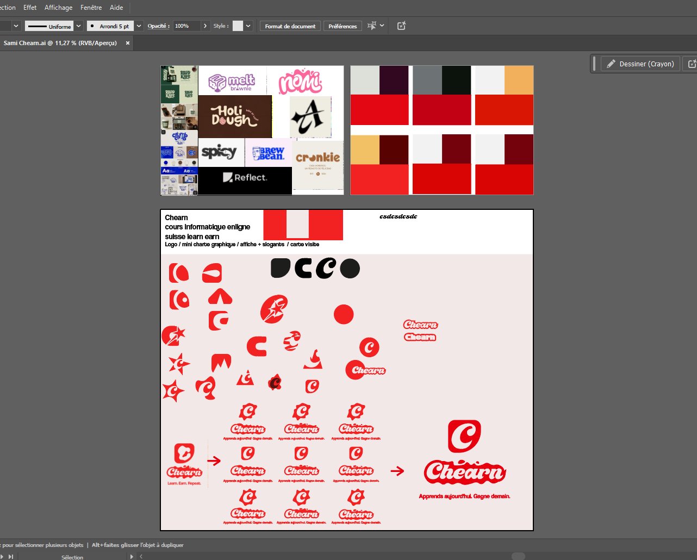697x560 pixels.
Task: Expand the Uniforme stroke profile dropdown arrow
Action: coord(78,26)
